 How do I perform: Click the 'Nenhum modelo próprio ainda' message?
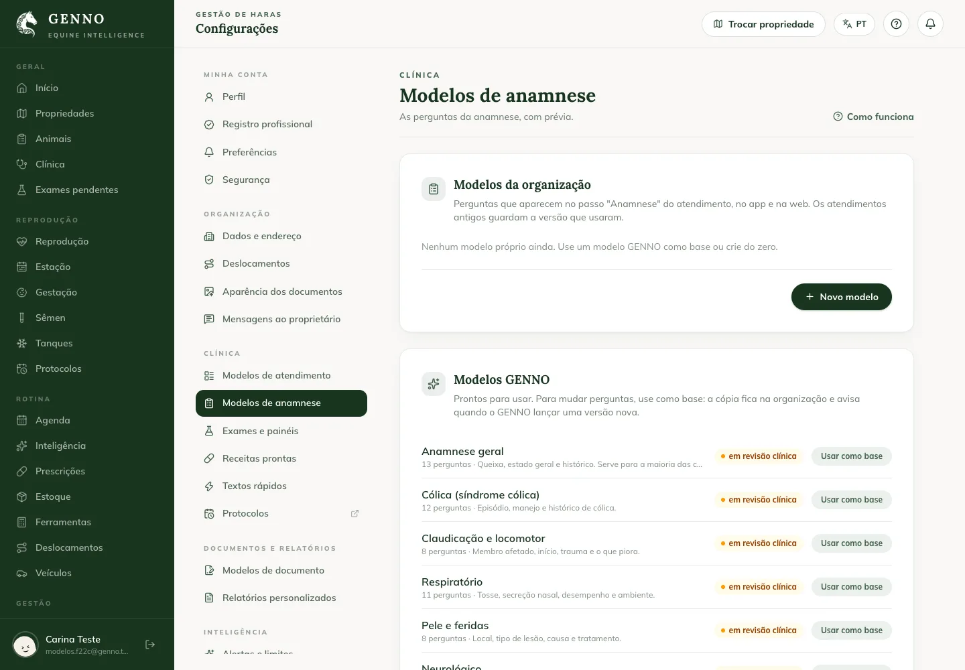point(600,247)
